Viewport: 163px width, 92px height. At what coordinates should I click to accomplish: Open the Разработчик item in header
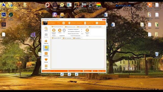coord(89,23)
